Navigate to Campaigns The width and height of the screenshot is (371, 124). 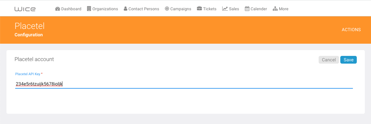[178, 9]
